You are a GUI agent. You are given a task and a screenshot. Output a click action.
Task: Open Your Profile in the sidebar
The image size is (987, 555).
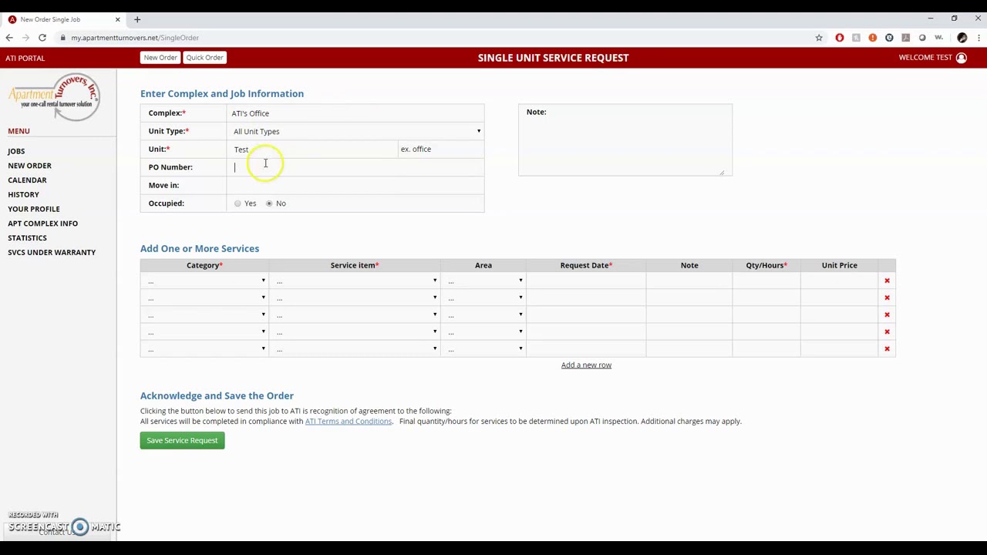(33, 209)
